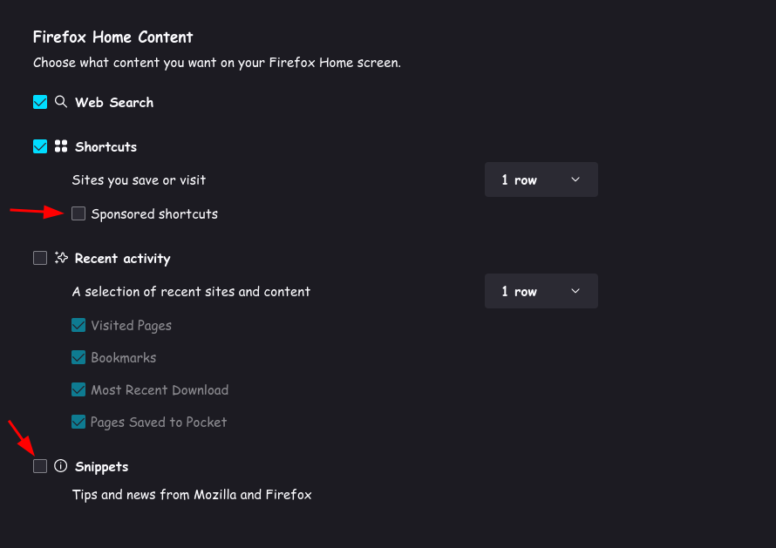Click the Snippets info circle icon
Image resolution: width=776 pixels, height=548 pixels.
[x=61, y=466]
